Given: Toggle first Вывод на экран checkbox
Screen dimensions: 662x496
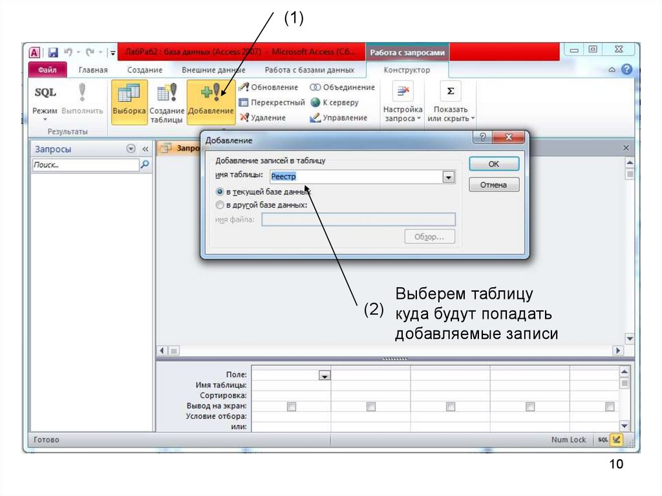Looking at the screenshot, I should 292,406.
